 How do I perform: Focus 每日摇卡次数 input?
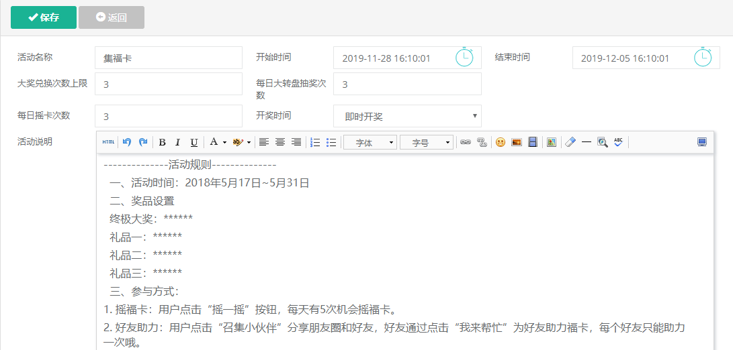[169, 116]
